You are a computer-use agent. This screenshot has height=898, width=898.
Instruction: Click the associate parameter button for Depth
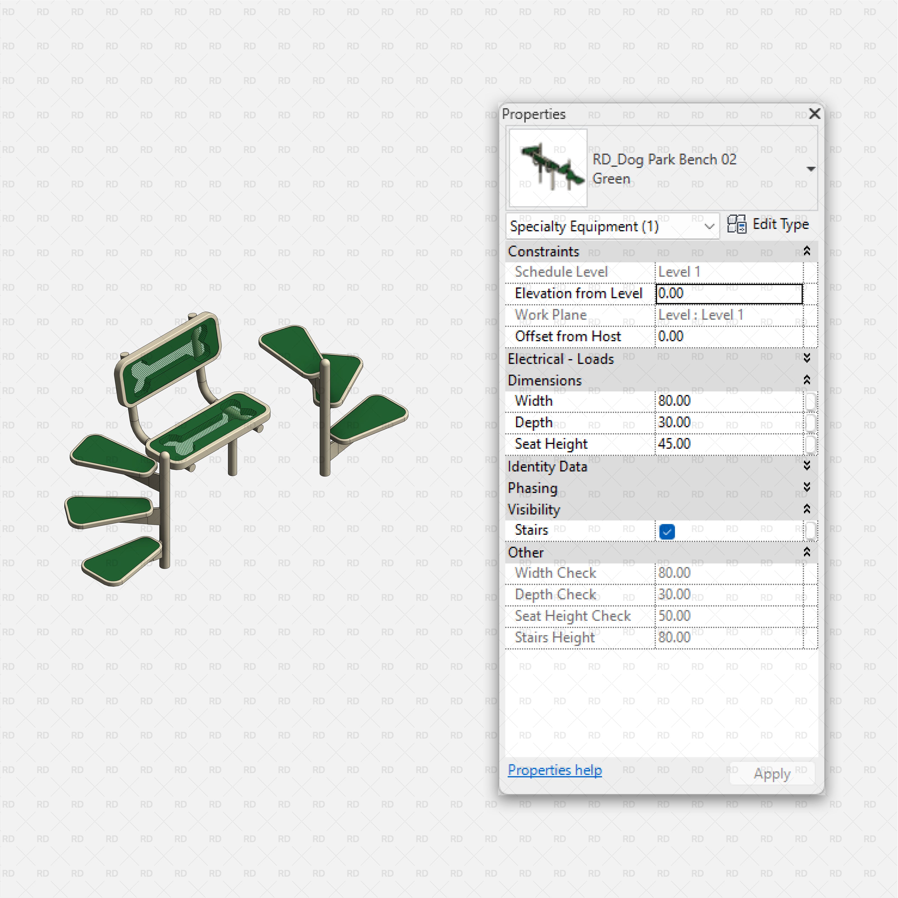(x=810, y=423)
